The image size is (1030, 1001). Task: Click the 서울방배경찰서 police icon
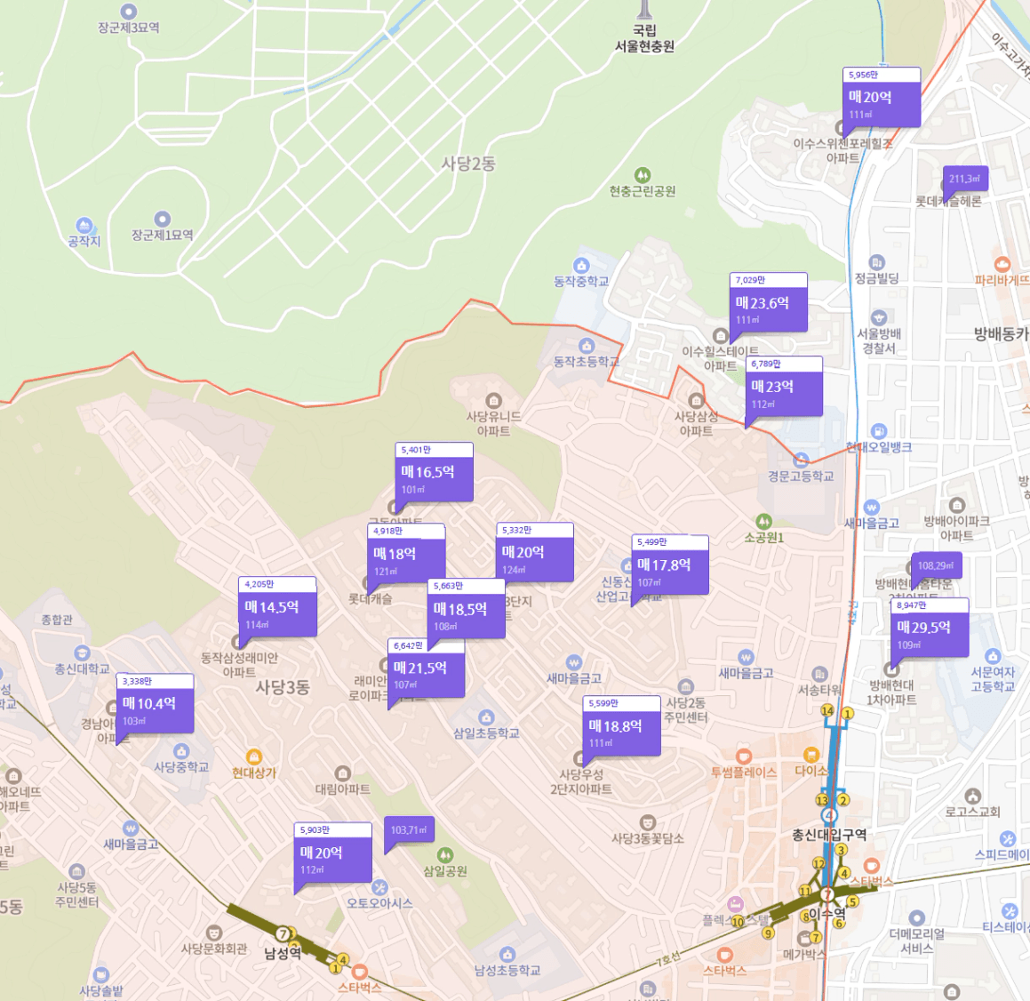[879, 317]
